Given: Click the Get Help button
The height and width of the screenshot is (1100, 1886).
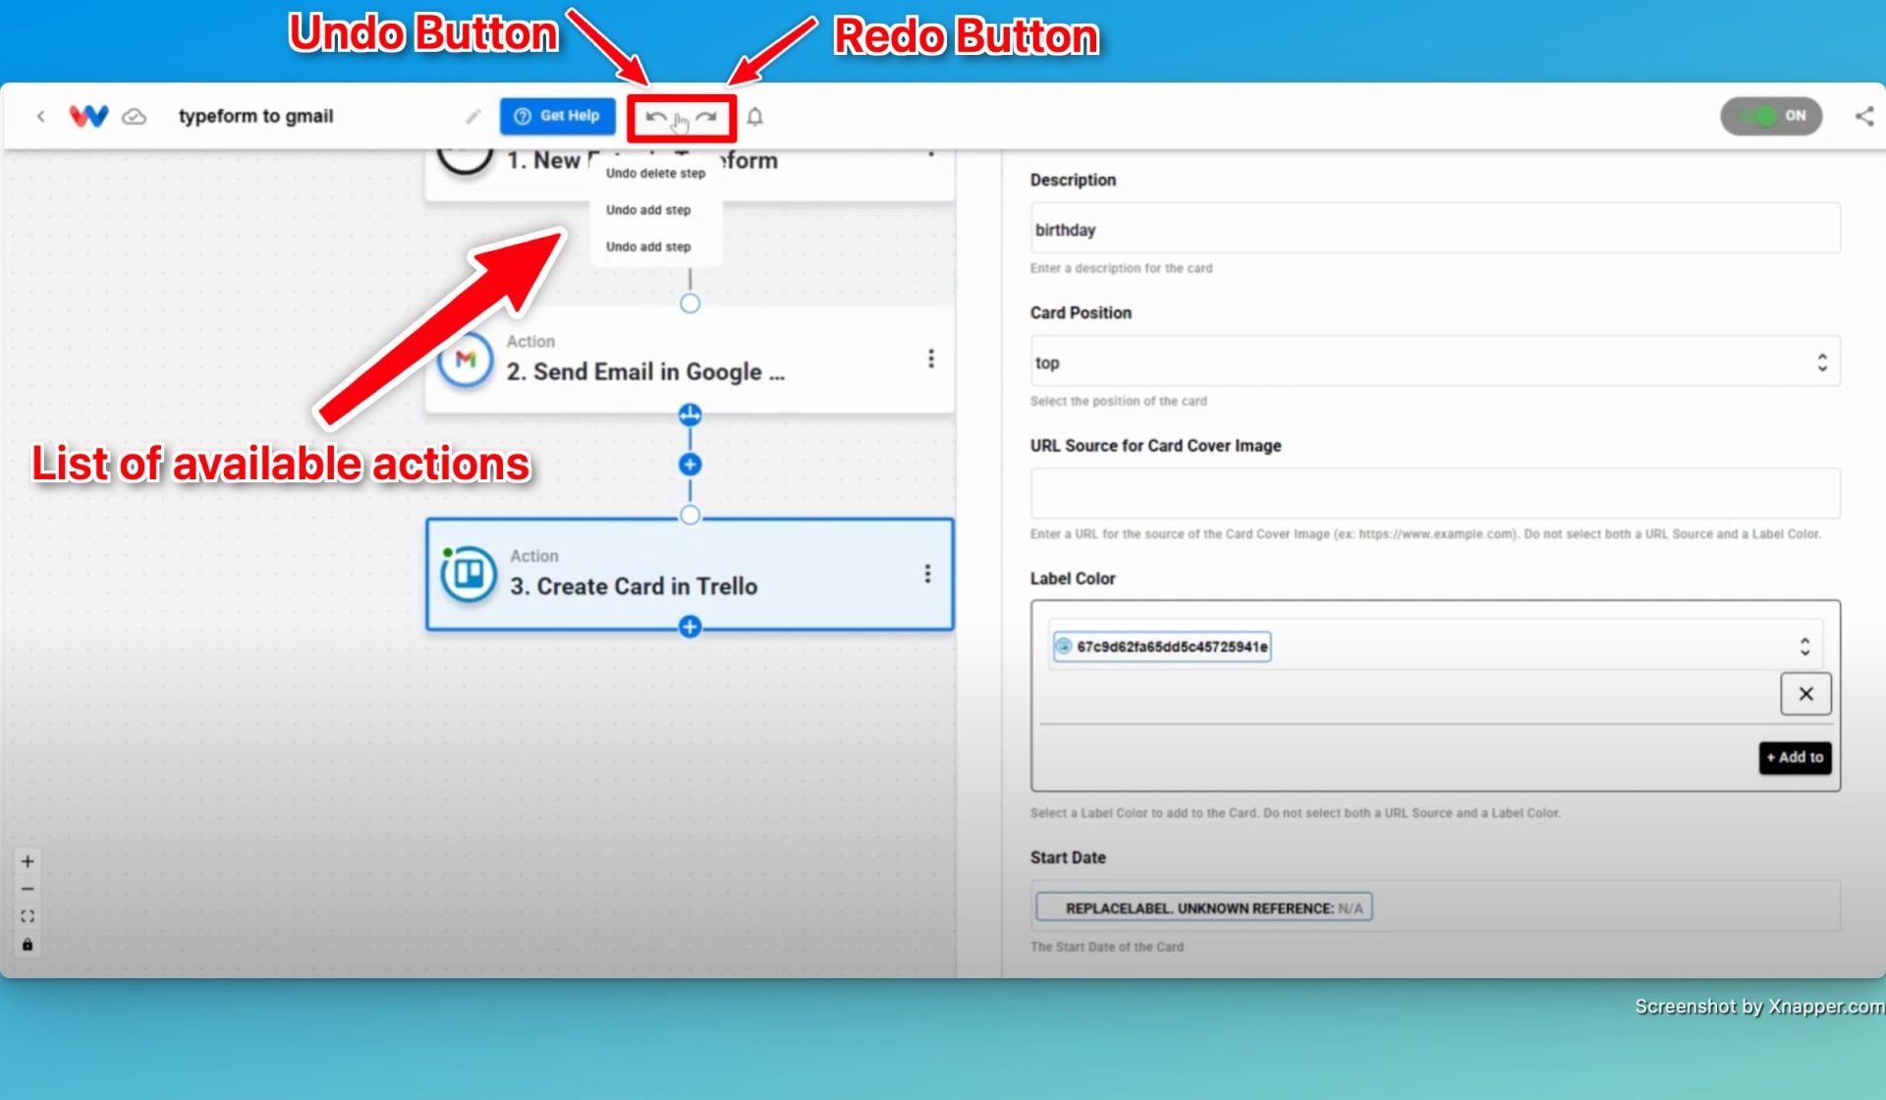Looking at the screenshot, I should click(556, 115).
